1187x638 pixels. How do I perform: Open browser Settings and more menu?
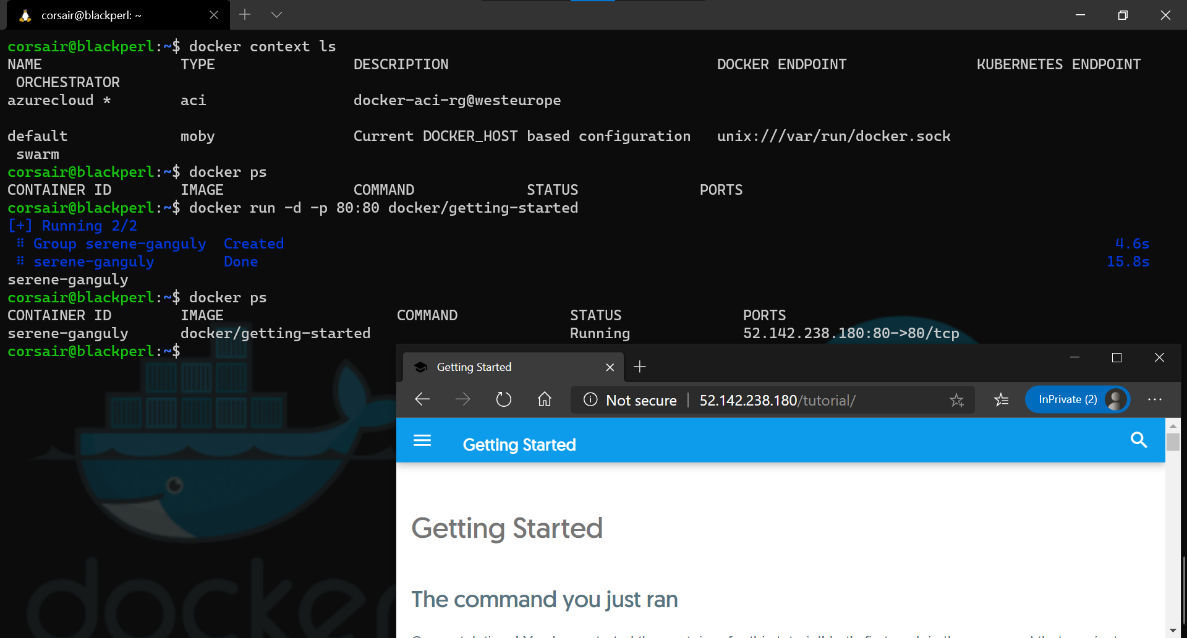pos(1154,400)
